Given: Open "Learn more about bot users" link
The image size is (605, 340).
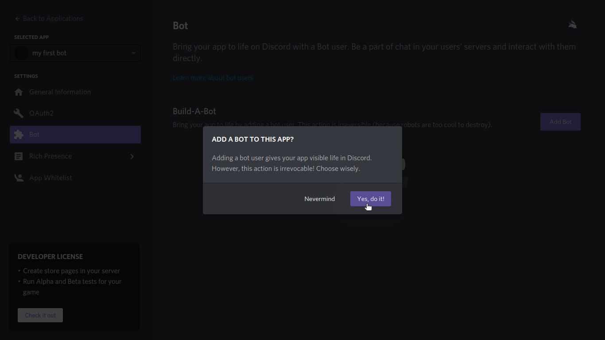Looking at the screenshot, I should [213, 78].
